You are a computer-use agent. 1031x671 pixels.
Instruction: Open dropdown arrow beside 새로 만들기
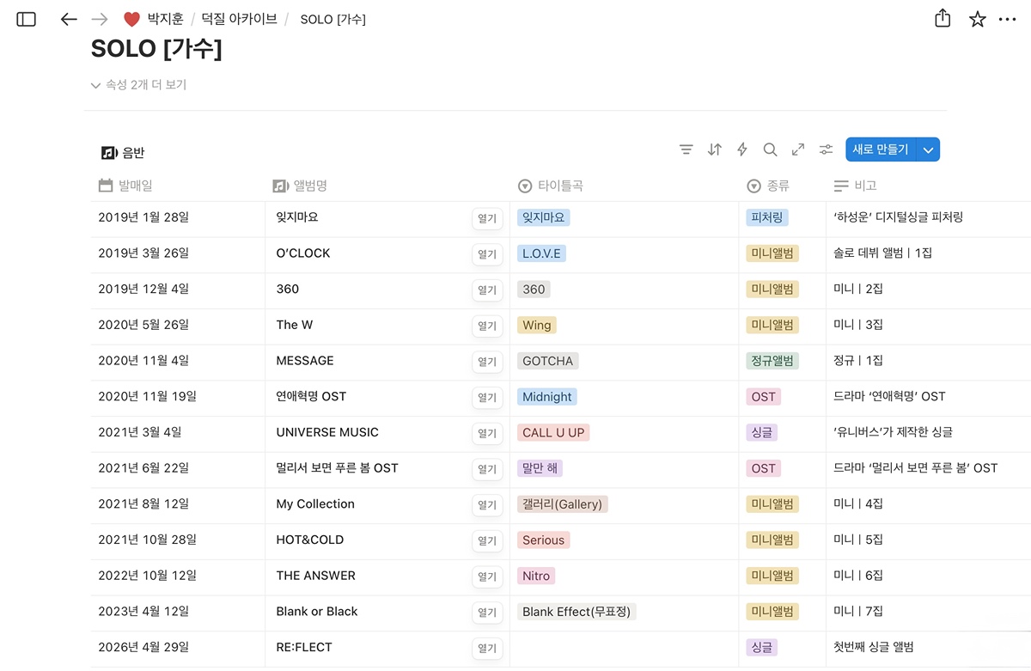coord(928,149)
